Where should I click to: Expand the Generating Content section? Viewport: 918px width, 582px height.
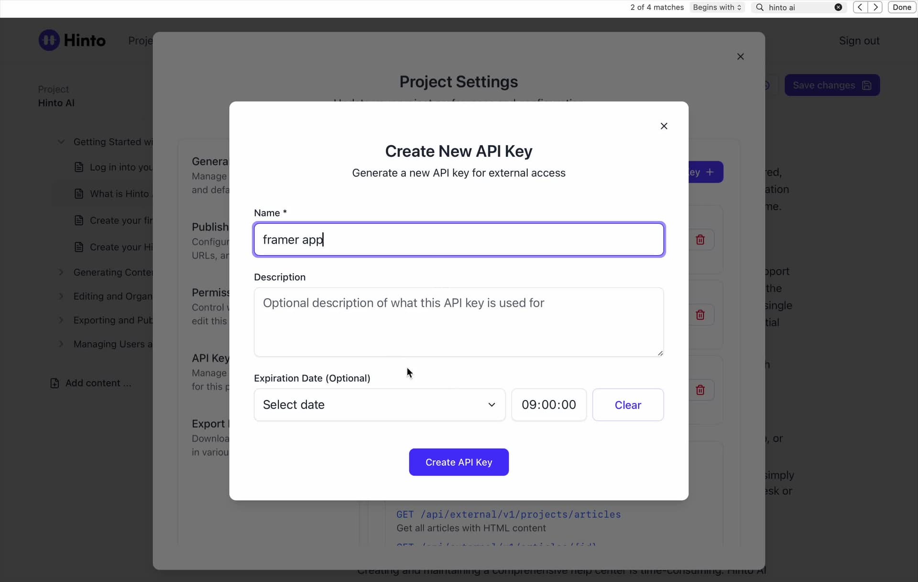[x=61, y=272]
